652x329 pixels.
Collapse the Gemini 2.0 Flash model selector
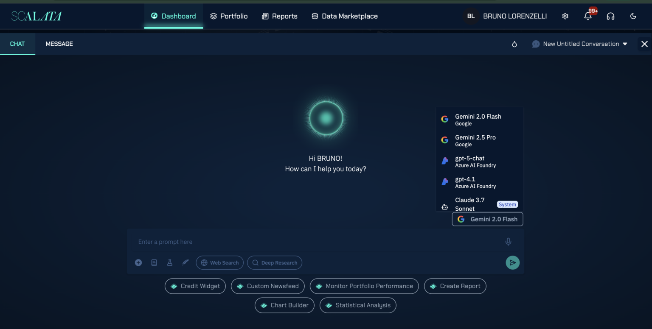487,219
